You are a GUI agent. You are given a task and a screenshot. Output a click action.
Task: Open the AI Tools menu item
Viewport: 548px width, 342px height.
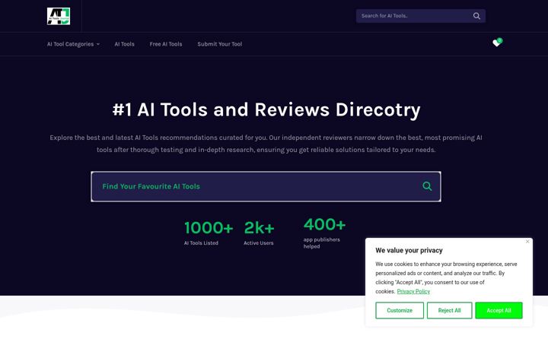point(124,44)
